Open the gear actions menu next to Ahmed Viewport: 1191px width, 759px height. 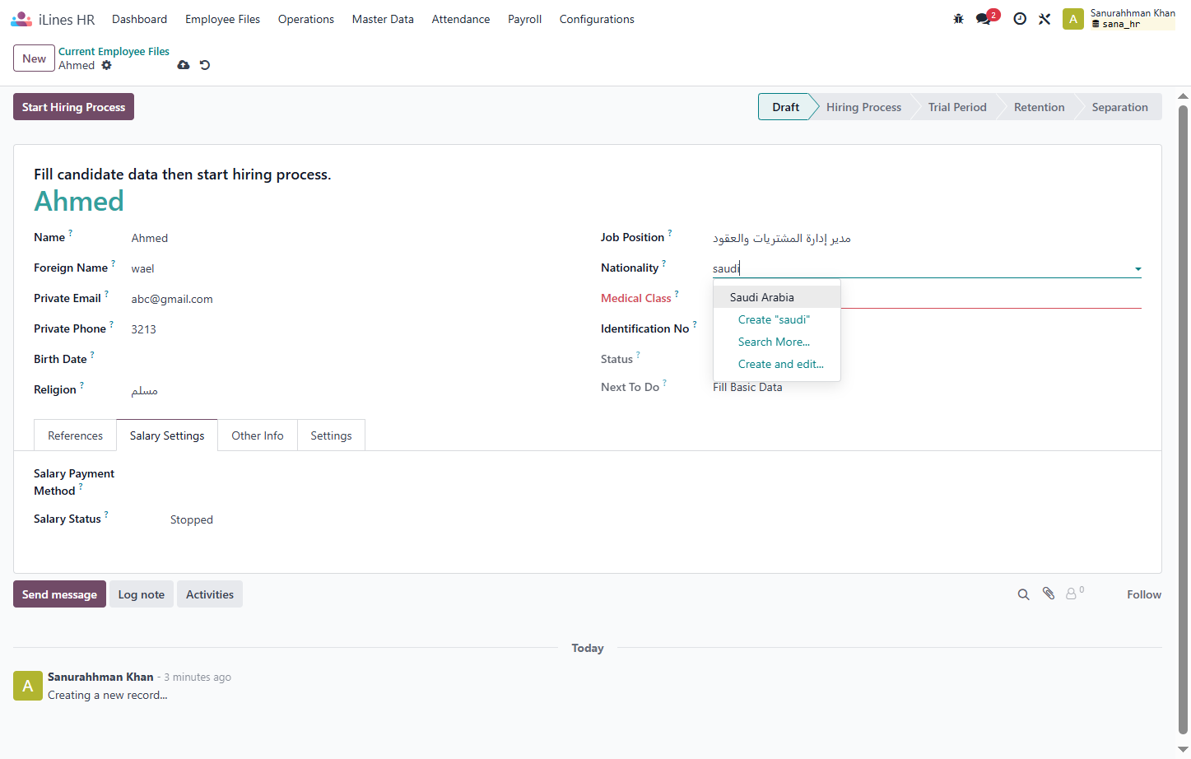coord(106,65)
